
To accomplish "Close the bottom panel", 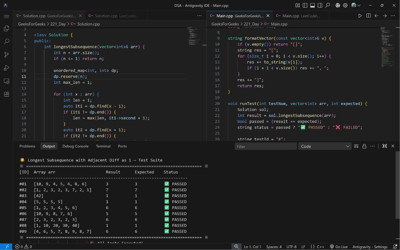I will 393,146.
